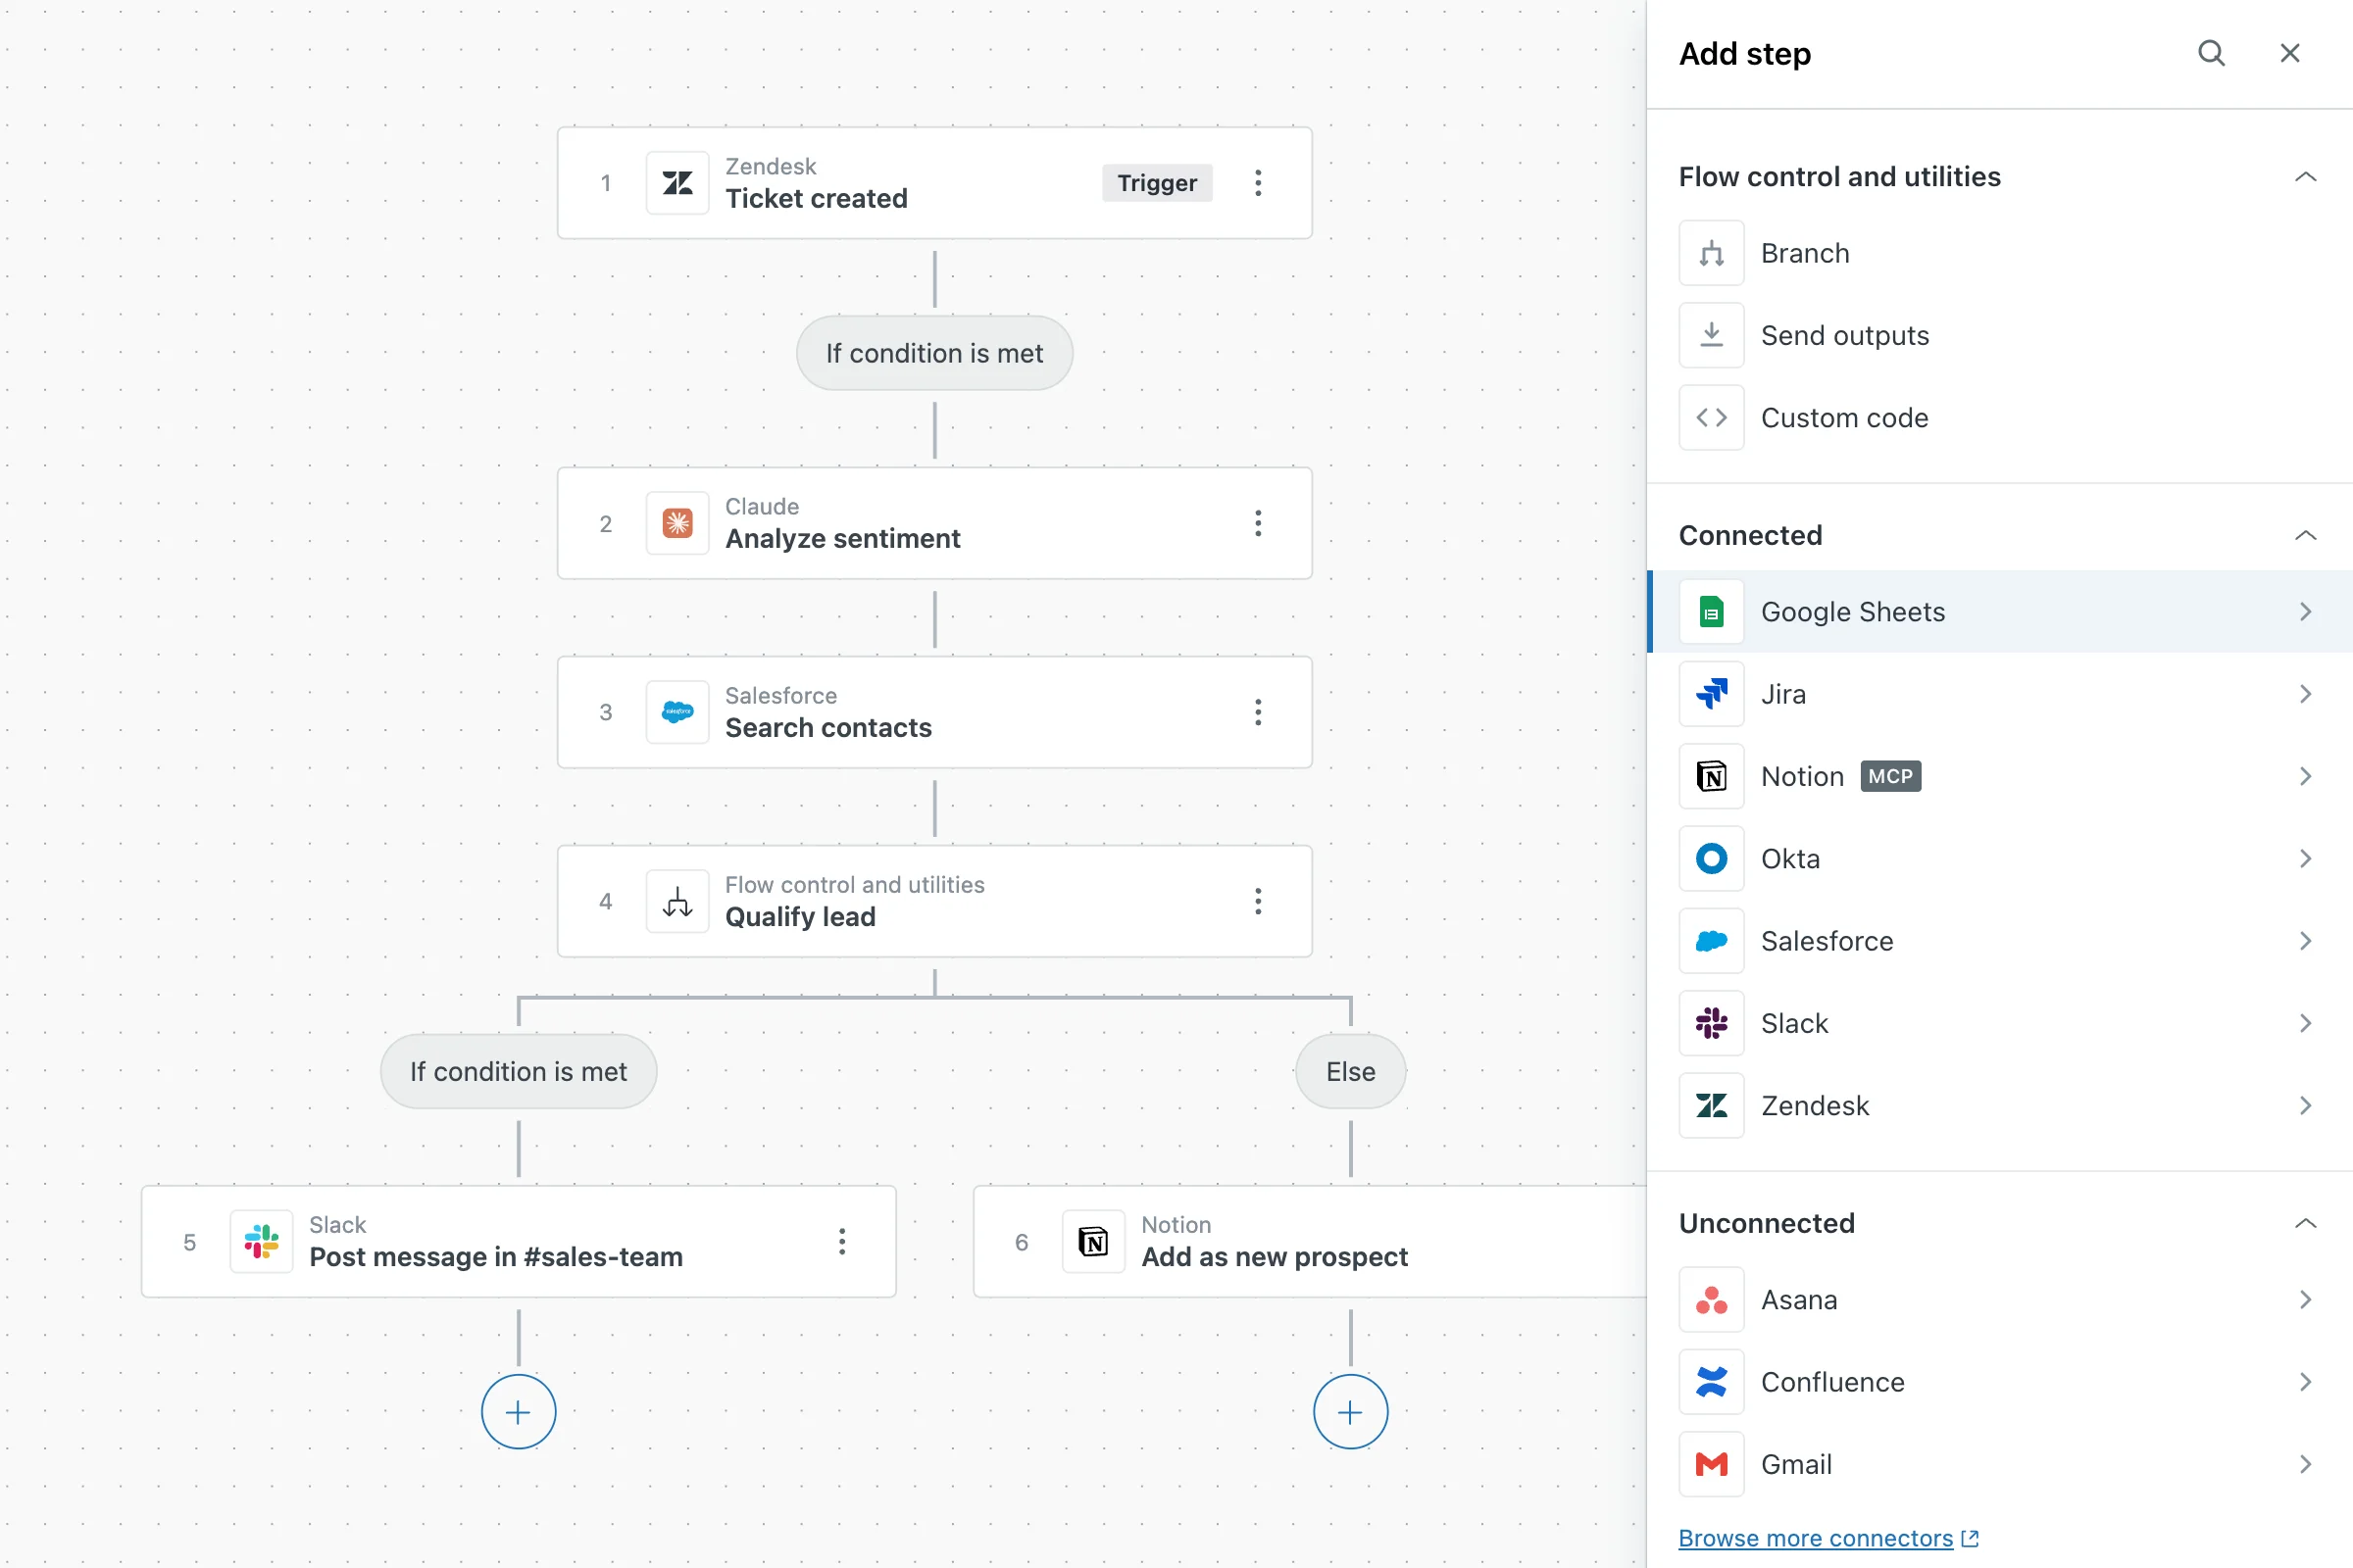Close the Add step panel
This screenshot has height=1568, width=2353.
pyautogui.click(x=2290, y=53)
